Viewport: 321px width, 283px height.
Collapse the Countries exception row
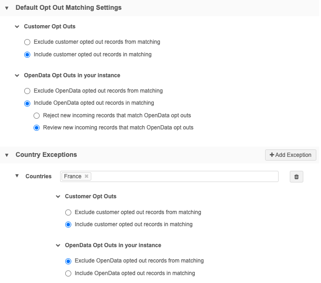[x=17, y=176]
